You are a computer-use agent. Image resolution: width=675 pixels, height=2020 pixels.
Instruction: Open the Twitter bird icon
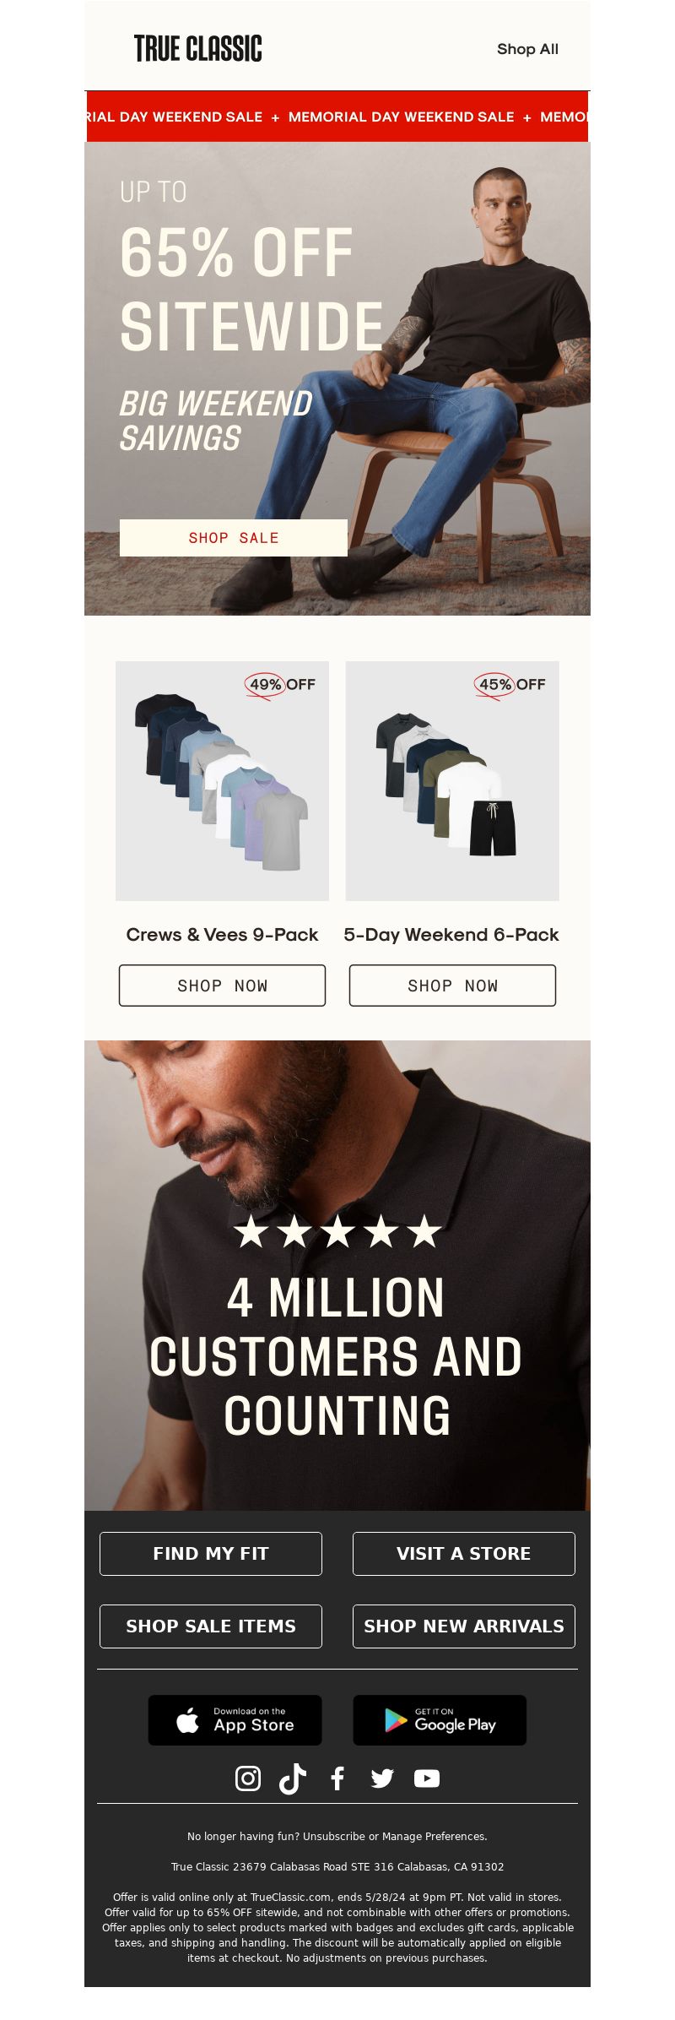(382, 1778)
